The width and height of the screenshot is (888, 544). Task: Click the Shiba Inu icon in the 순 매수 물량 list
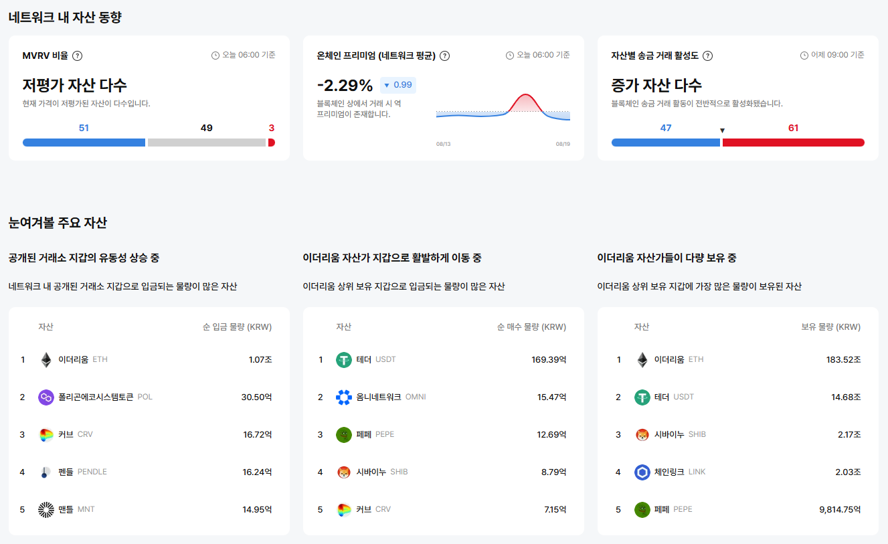click(x=344, y=472)
